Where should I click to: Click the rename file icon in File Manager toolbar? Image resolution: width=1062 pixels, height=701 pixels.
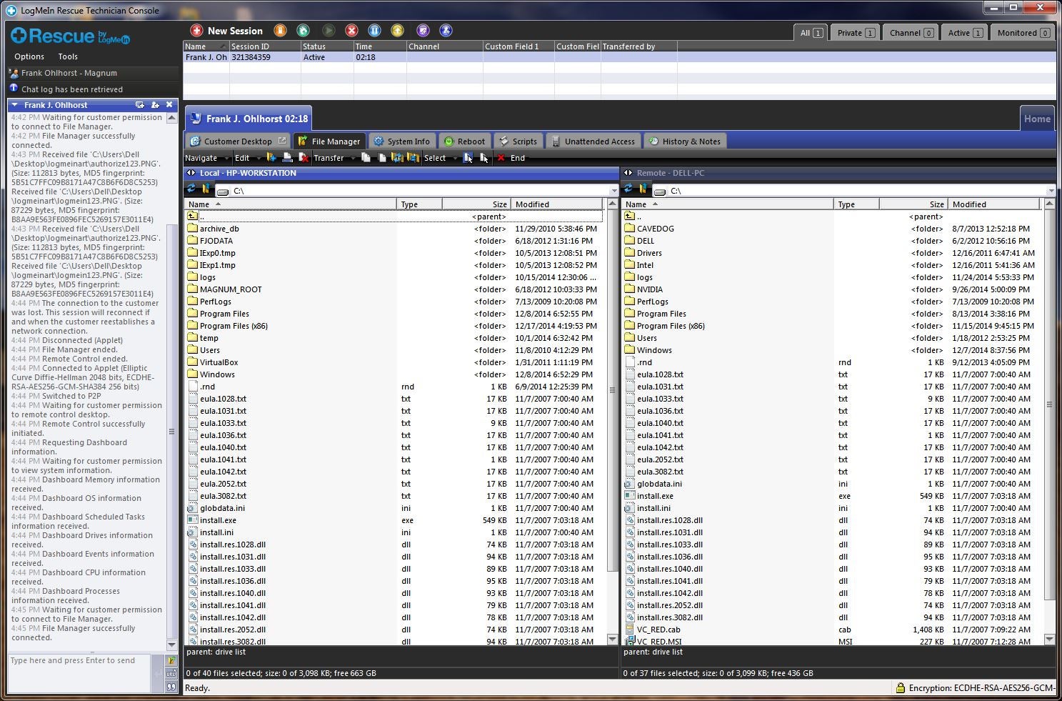tap(287, 158)
